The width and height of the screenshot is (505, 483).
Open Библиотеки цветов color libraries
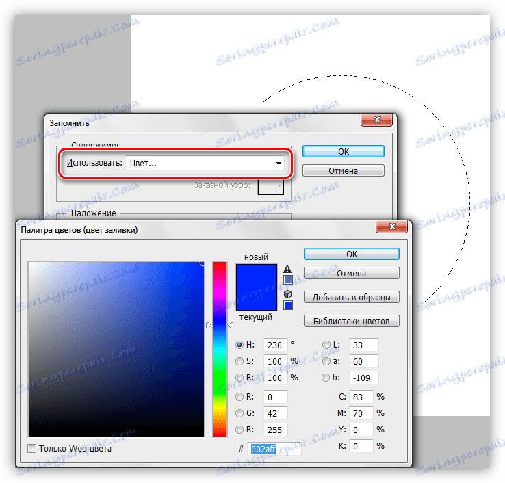tap(351, 321)
